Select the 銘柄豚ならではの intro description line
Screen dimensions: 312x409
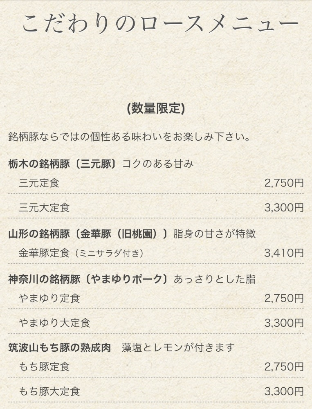(129, 137)
